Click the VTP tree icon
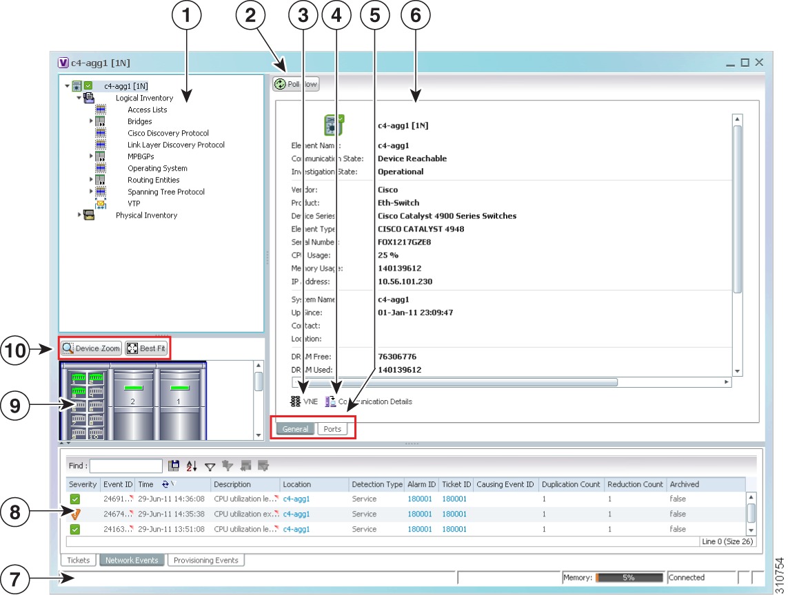This screenshot has width=788, height=595. (101, 203)
